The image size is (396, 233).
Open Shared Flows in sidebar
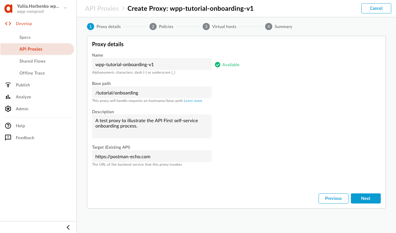pos(32,61)
